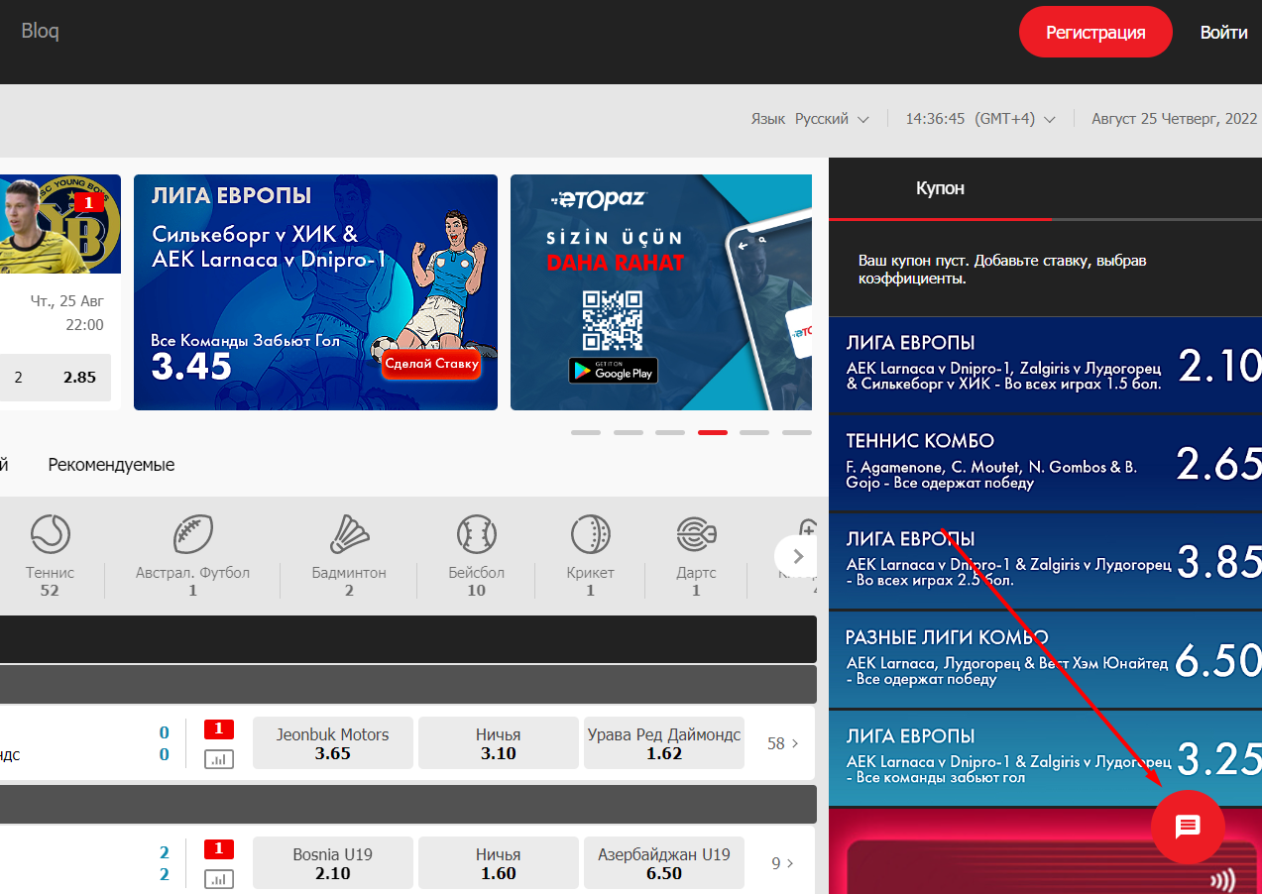Go to the first carousel slide indicator
Screen dimensions: 1262x894
click(586, 432)
